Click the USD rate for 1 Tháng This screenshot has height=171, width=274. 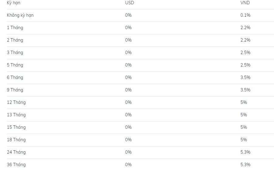pyautogui.click(x=128, y=28)
